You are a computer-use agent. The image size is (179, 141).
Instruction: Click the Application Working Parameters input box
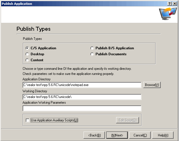(82, 109)
